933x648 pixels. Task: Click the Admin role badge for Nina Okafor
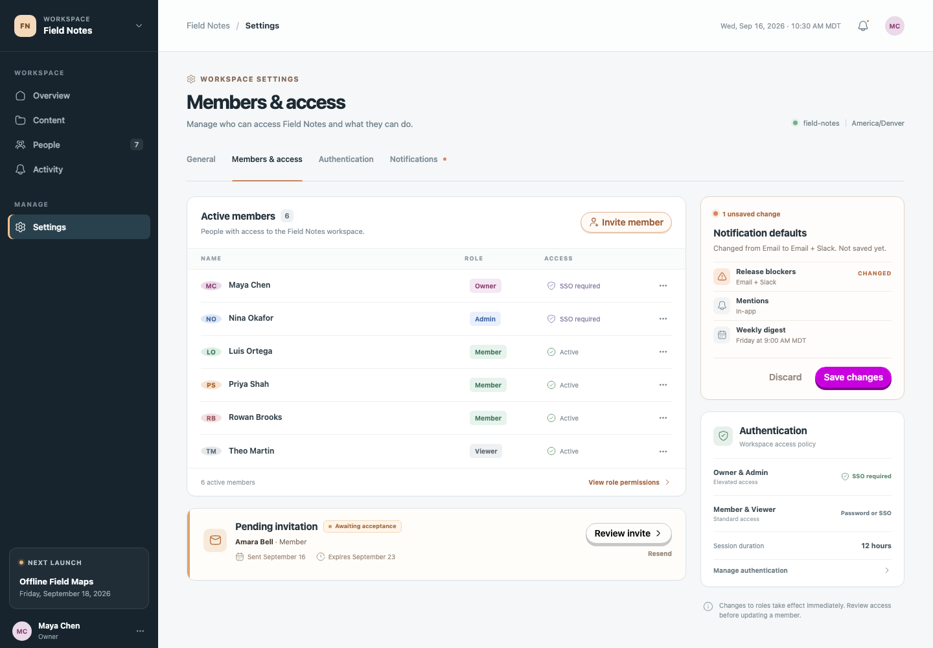(x=485, y=319)
